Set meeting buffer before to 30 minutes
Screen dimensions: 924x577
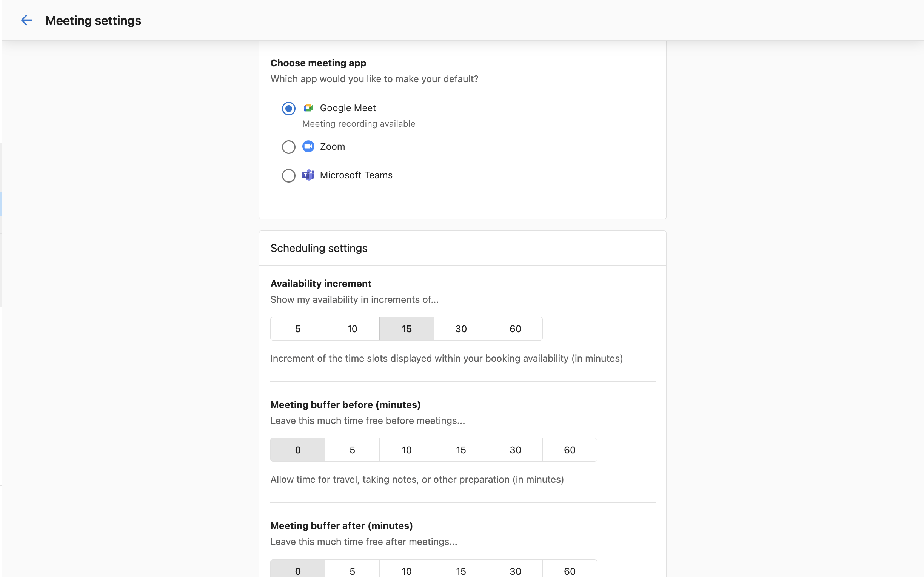515,449
